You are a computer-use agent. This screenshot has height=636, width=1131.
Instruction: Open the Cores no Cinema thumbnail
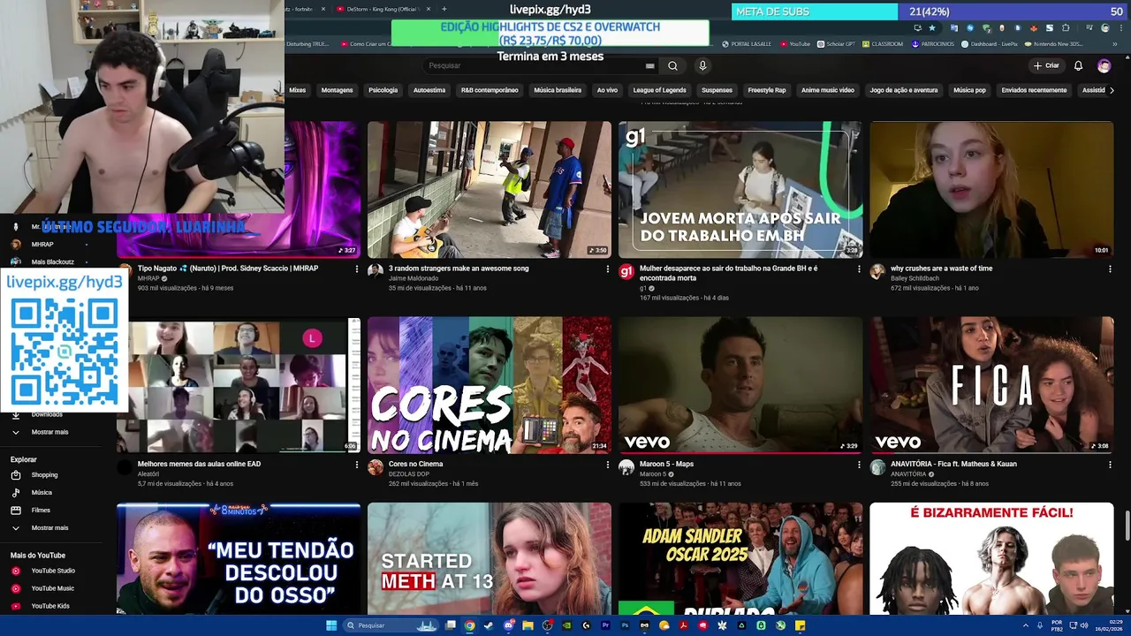pyautogui.click(x=489, y=384)
